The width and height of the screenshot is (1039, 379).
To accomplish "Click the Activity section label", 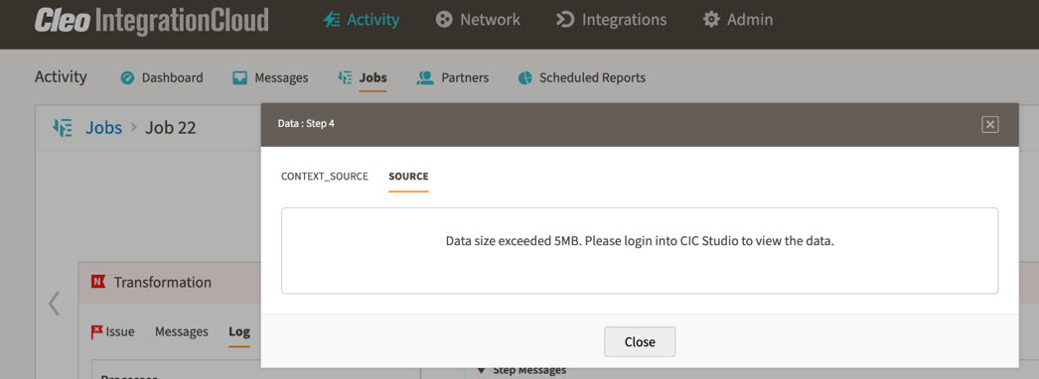I will point(61,76).
